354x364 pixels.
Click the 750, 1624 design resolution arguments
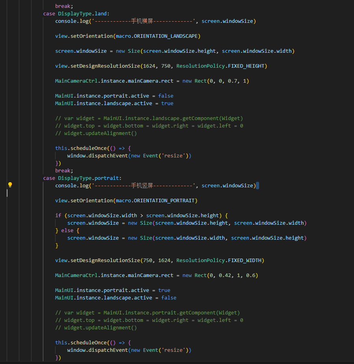[157, 260]
